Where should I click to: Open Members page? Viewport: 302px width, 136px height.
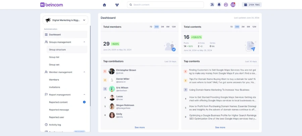54,80
